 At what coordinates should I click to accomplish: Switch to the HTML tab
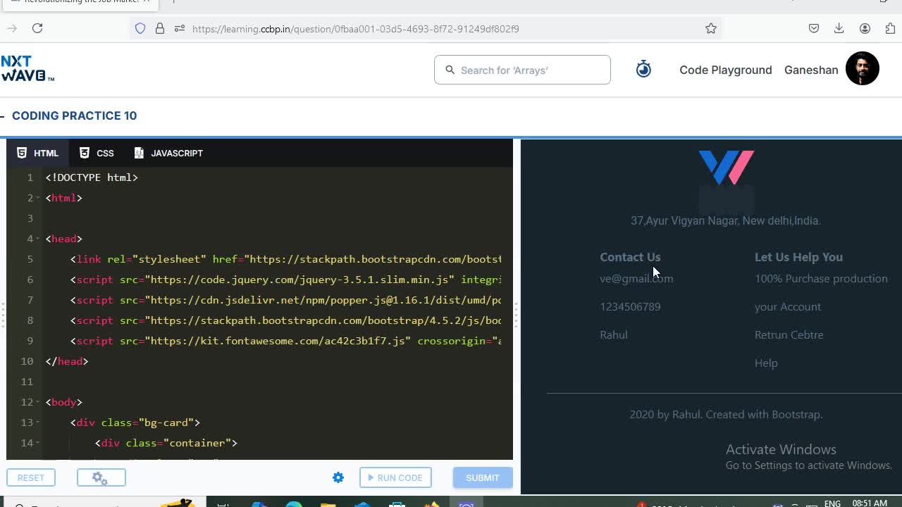[x=38, y=153]
